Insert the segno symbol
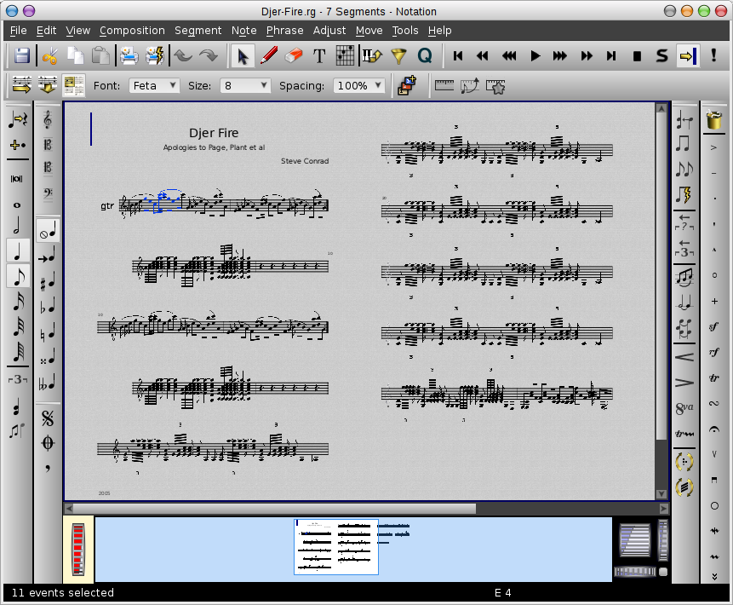This screenshot has width=733, height=605. 48,418
